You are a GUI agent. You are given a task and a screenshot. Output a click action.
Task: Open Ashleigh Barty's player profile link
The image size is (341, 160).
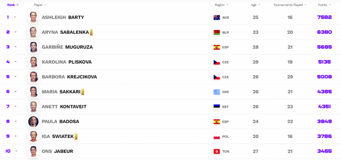[x=63, y=17]
